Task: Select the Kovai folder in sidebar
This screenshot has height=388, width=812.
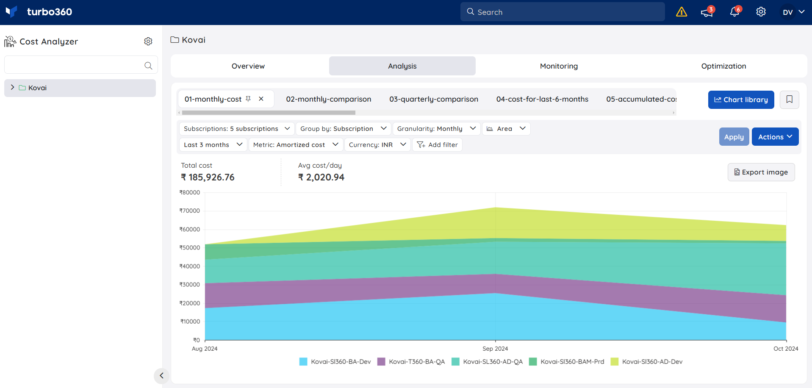Action: 80,88
